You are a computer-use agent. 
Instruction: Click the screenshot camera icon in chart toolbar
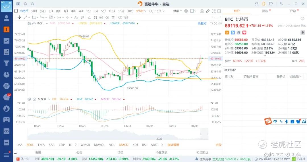click(x=202, y=11)
